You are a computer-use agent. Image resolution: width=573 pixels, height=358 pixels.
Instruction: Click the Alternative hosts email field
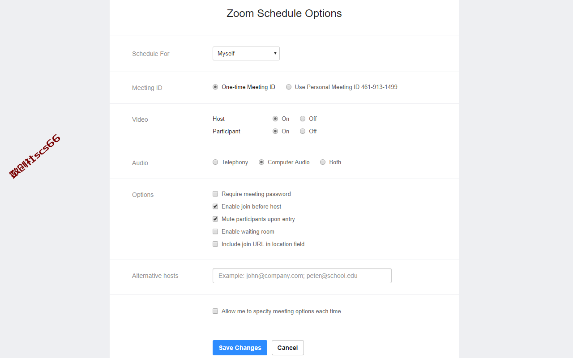tap(302, 276)
